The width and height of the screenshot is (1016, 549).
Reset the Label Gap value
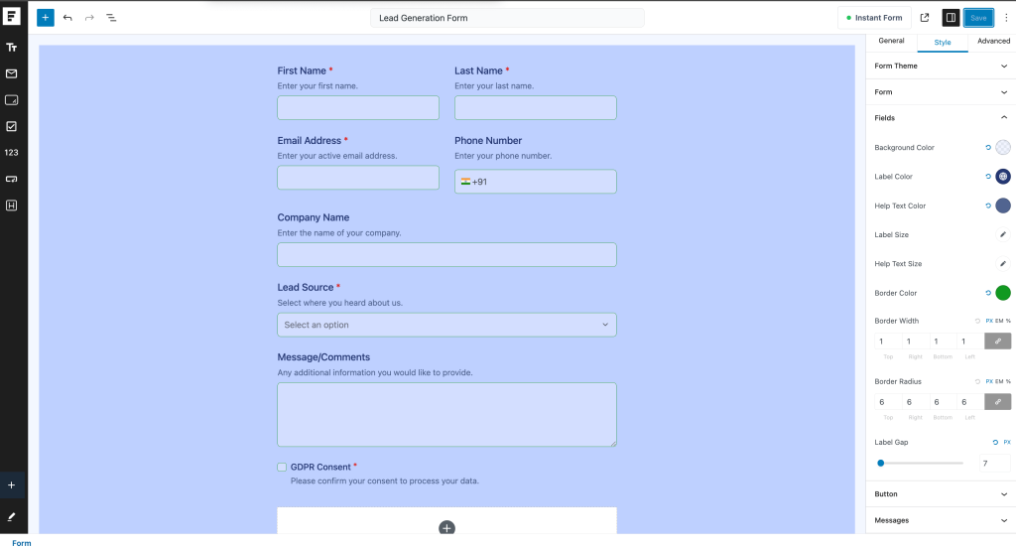click(995, 442)
